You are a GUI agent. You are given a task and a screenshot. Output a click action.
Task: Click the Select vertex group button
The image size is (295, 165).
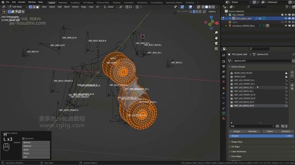270,132
